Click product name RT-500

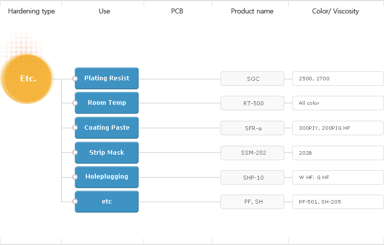pos(252,103)
